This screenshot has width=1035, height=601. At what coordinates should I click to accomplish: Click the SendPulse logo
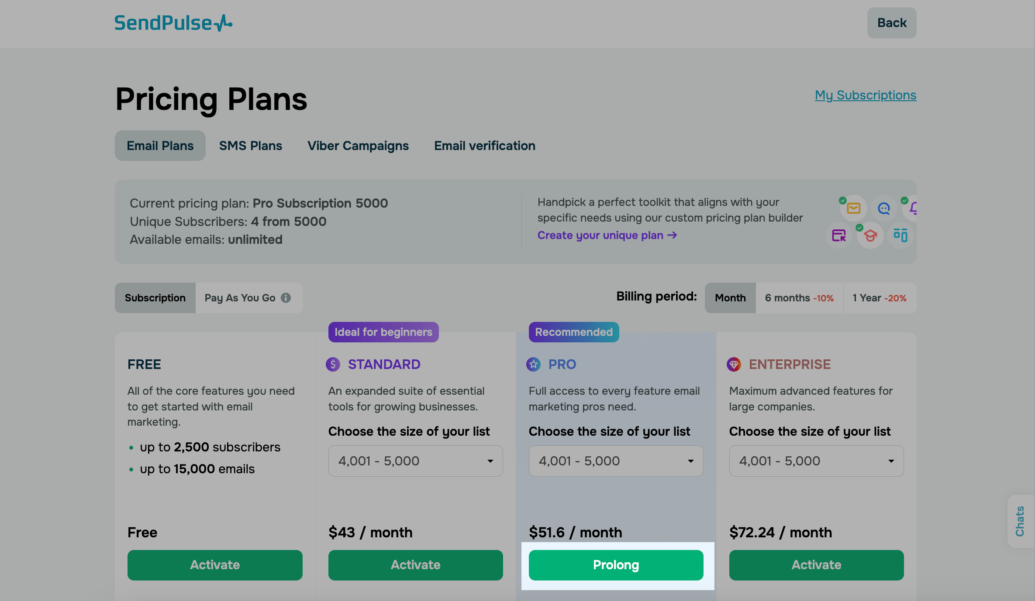pos(173,23)
